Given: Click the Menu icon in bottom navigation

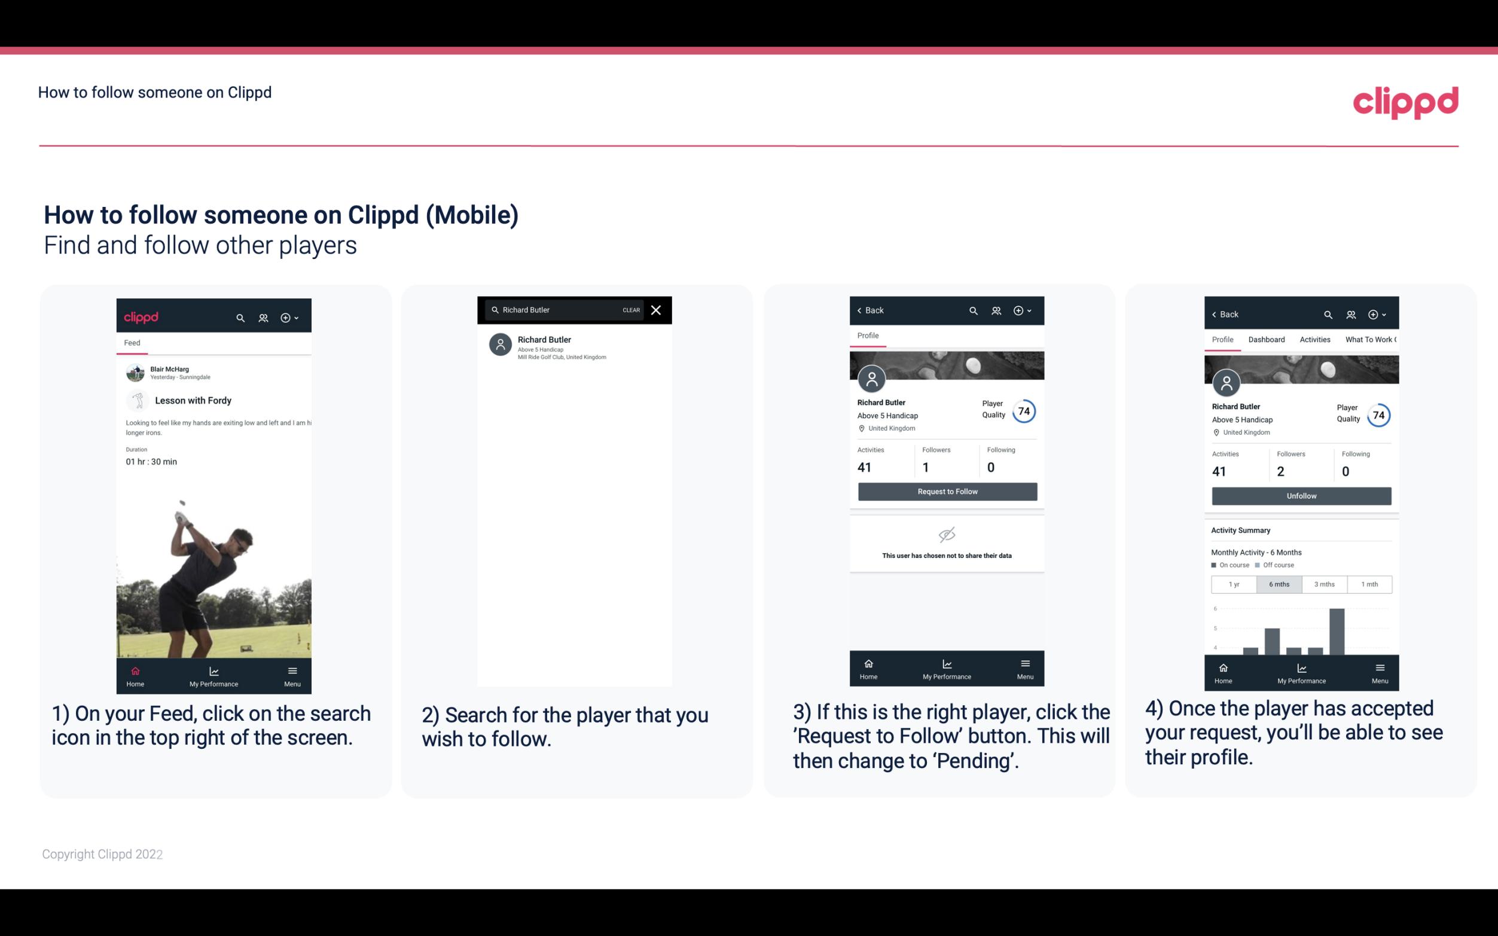Looking at the screenshot, I should [x=292, y=670].
